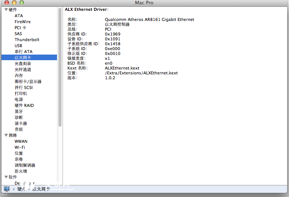Image resolution: width=289 pixels, height=197 pixels.
Task: Click 以太网卡 in the bottom path bar
Action: [41, 189]
